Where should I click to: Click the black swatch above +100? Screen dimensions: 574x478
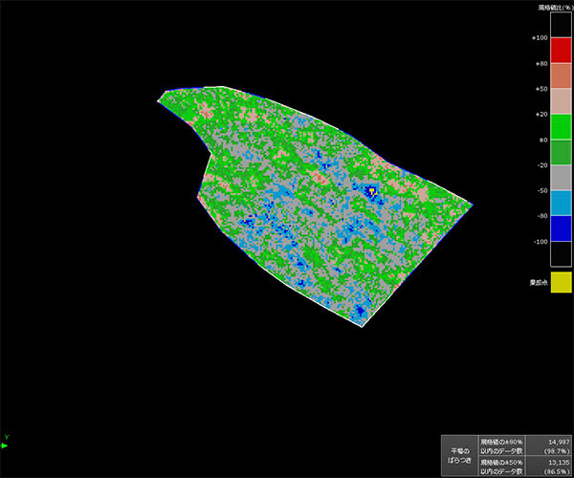click(x=561, y=26)
